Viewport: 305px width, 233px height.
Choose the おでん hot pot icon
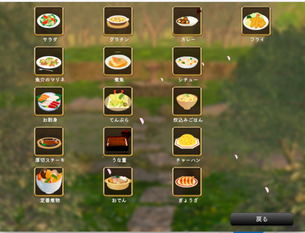point(118,182)
